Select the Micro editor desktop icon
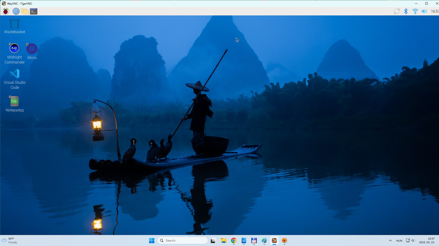Image resolution: width=439 pixels, height=246 pixels. click(32, 51)
